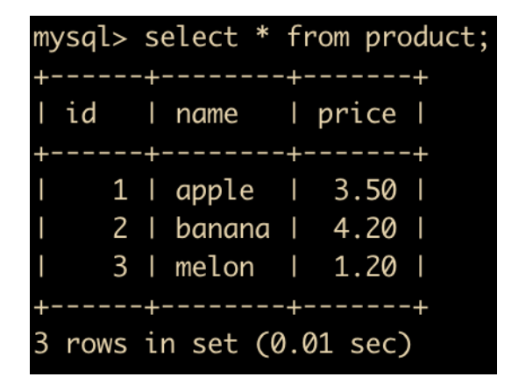
Task: Click the "rows in set" result text
Action: tap(152, 344)
